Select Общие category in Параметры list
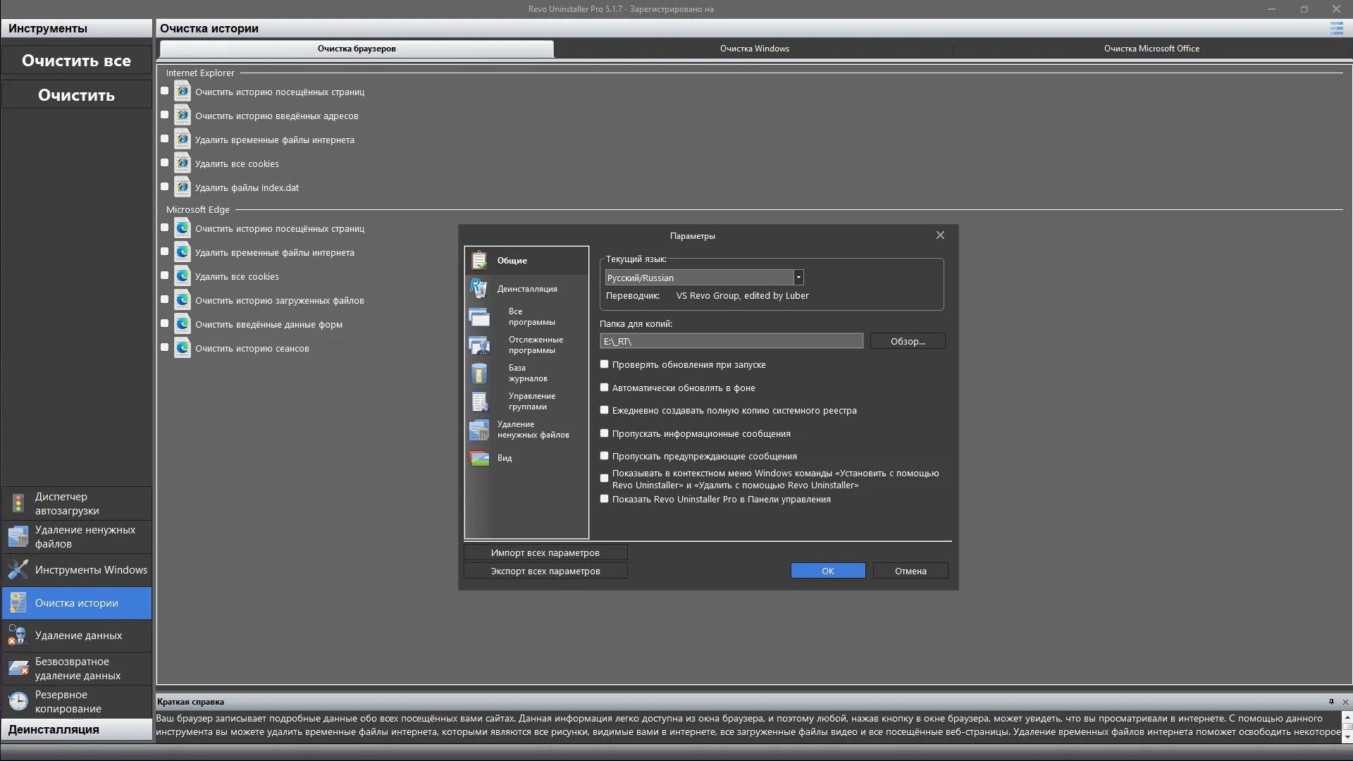The image size is (1353, 761). 526,260
